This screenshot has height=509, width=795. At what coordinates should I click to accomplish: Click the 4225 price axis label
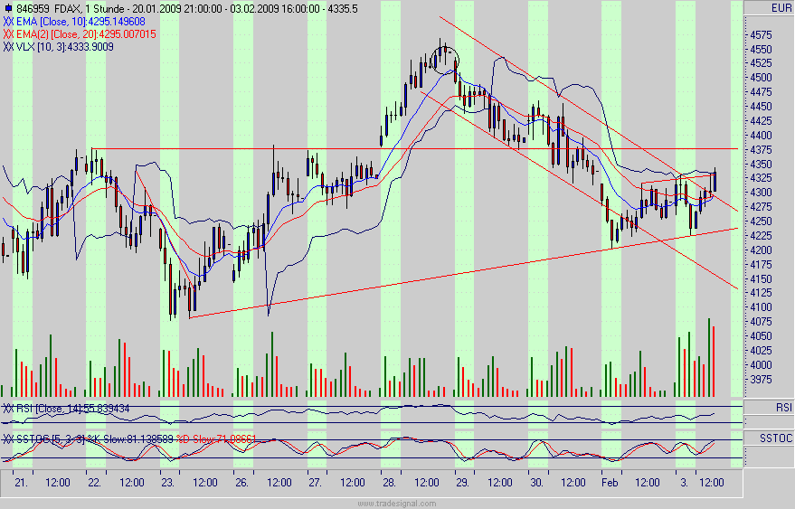761,236
